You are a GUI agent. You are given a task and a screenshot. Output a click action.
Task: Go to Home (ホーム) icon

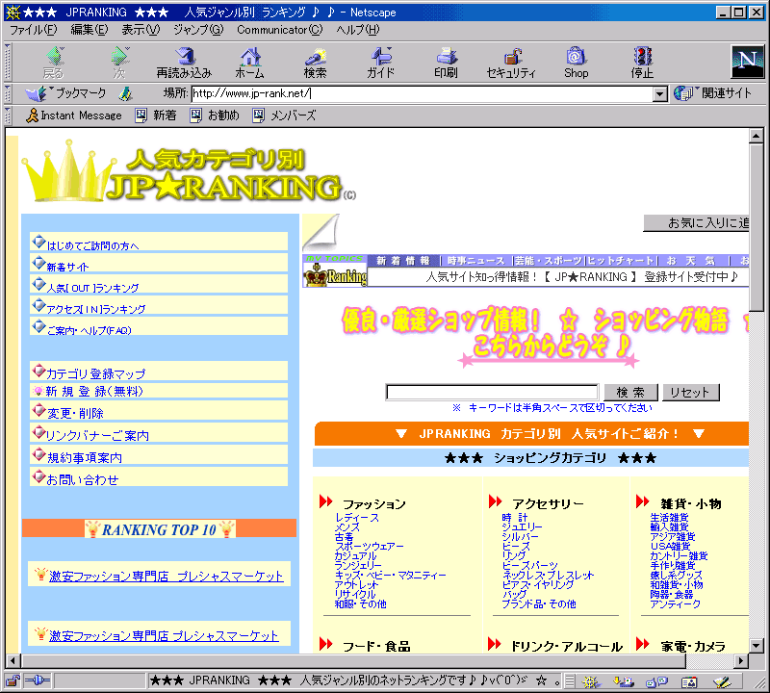pos(250,62)
